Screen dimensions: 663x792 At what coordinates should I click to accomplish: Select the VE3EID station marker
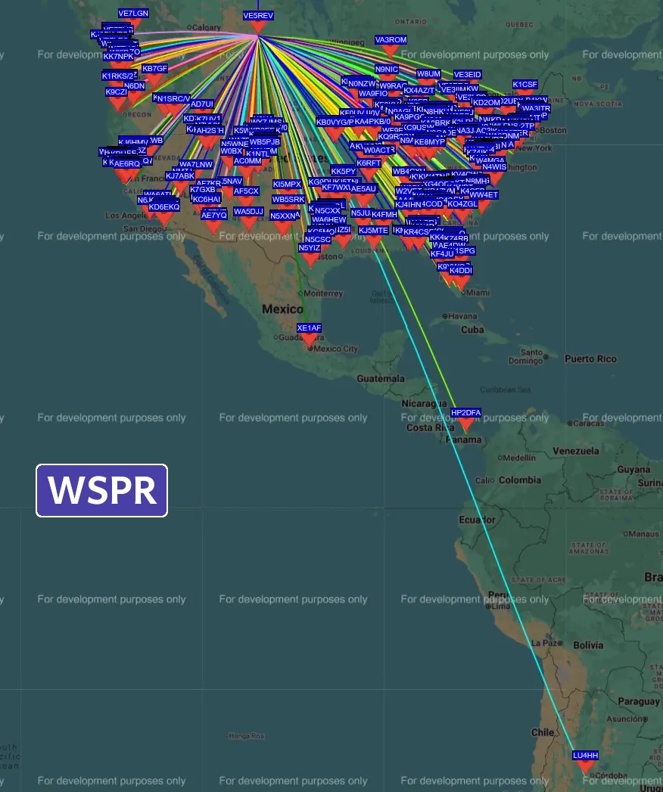467,85
